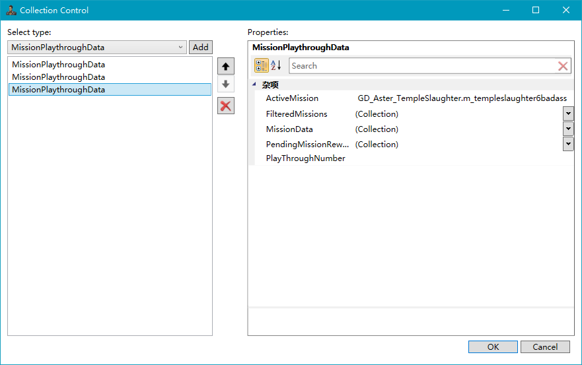Select first MissionPlaythroughData list entry

pyautogui.click(x=110, y=65)
